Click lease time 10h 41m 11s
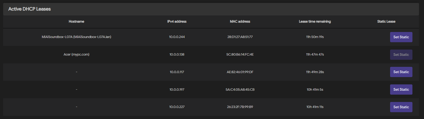This screenshot has width=424, height=119. point(315,107)
